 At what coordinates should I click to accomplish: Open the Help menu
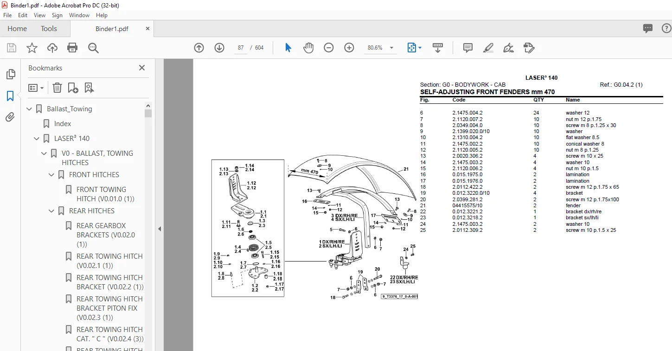point(102,15)
